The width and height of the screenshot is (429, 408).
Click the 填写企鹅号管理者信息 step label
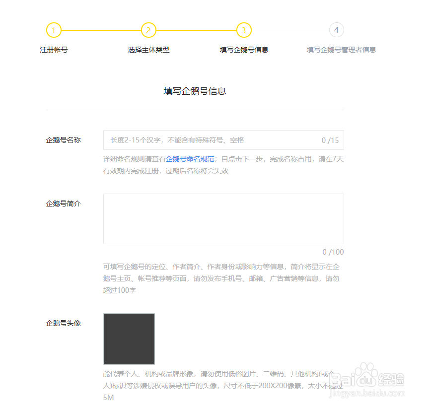pyautogui.click(x=341, y=50)
